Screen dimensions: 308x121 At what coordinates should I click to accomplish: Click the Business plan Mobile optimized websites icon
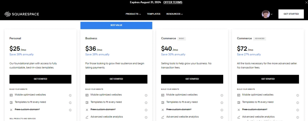(x=87, y=95)
